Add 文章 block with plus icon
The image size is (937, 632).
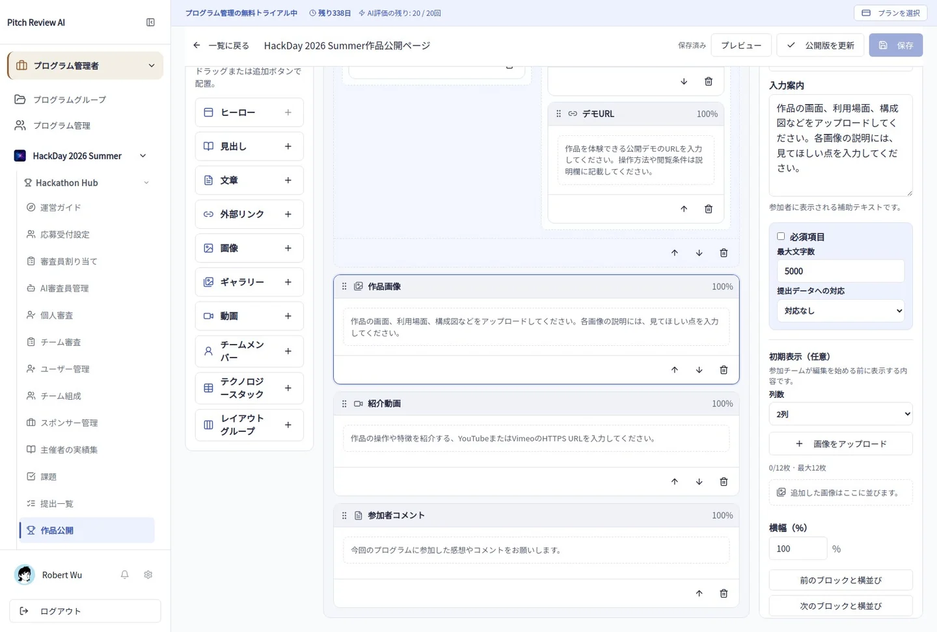click(288, 180)
